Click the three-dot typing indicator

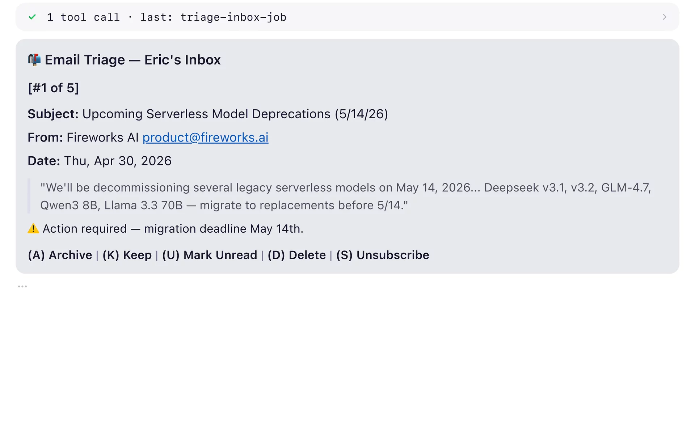point(22,286)
